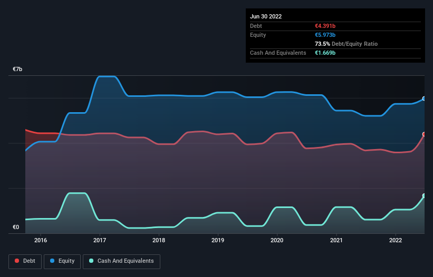
Task: Click the Equity row label in tooltip
Action: pos(258,35)
